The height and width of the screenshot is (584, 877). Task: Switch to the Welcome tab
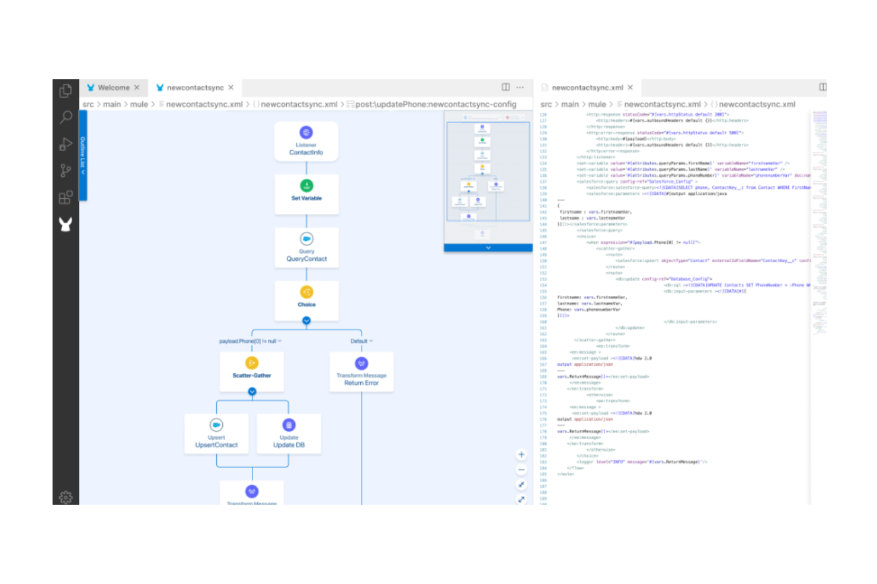coord(113,88)
